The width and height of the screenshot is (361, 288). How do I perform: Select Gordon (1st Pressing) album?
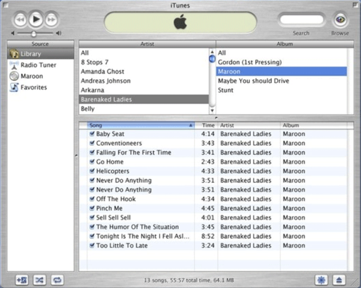click(282, 62)
